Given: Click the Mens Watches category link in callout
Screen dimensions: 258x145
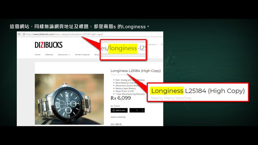Looking at the screenshot, I should [x=178, y=98].
